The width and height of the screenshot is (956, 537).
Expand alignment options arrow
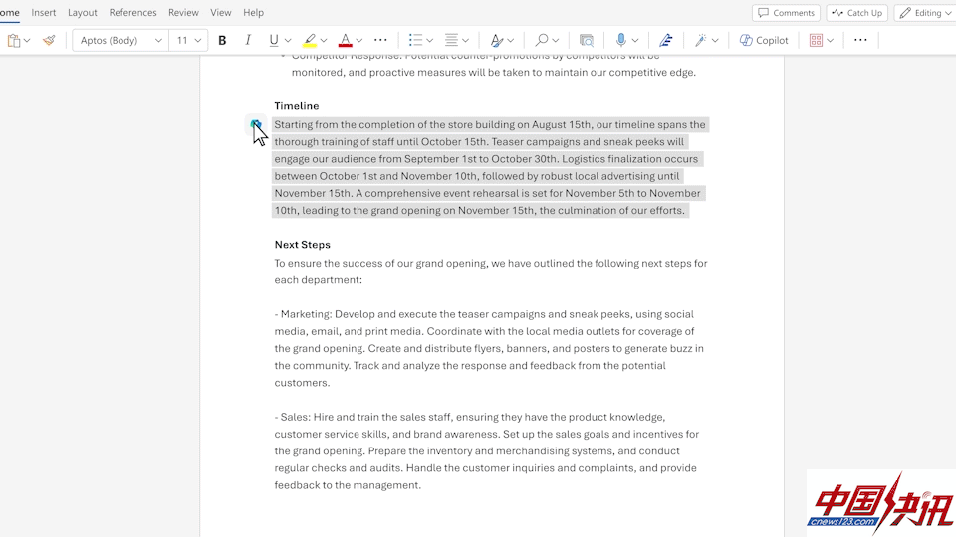[x=465, y=41]
